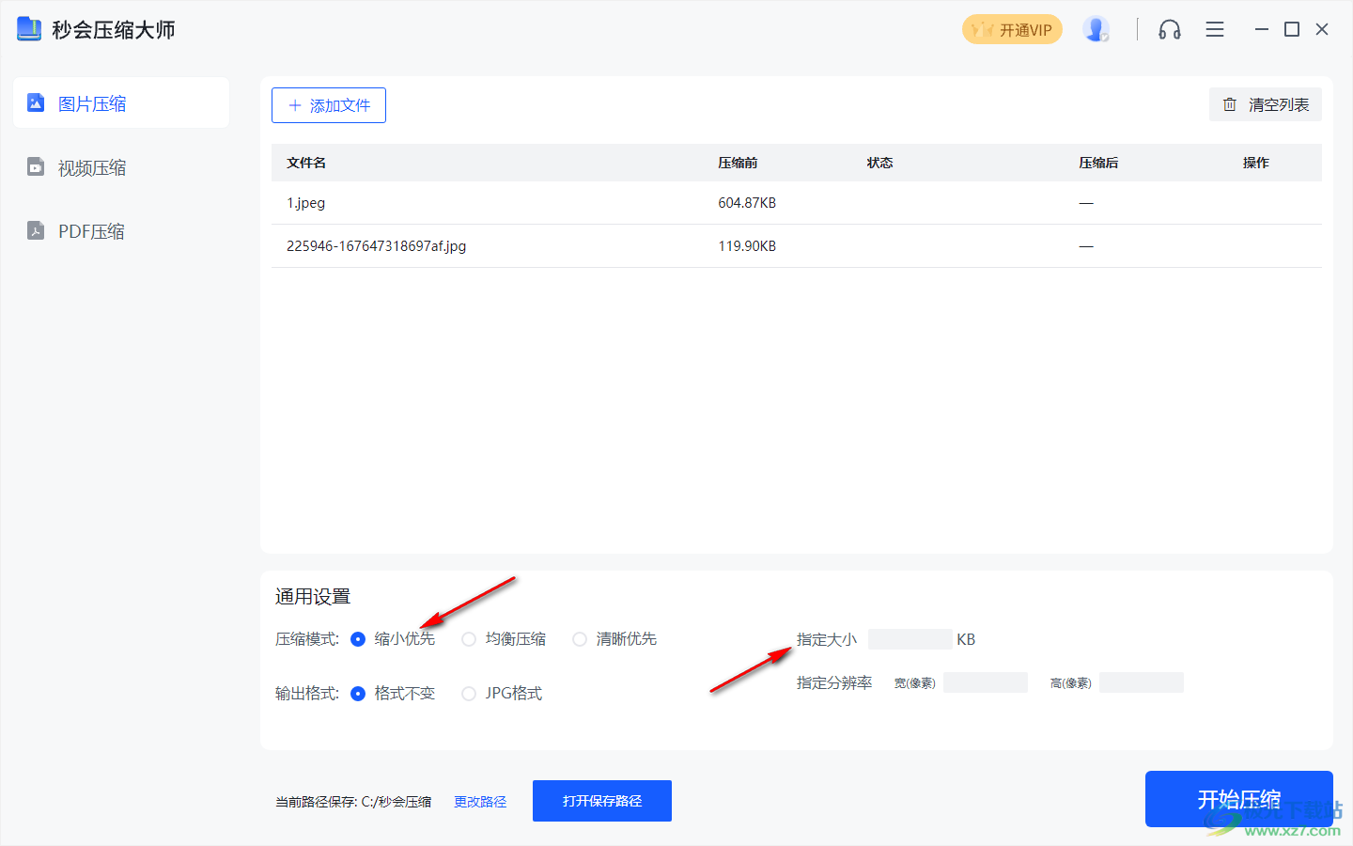The image size is (1353, 846).
Task: Open the user account avatar icon
Action: [x=1096, y=29]
